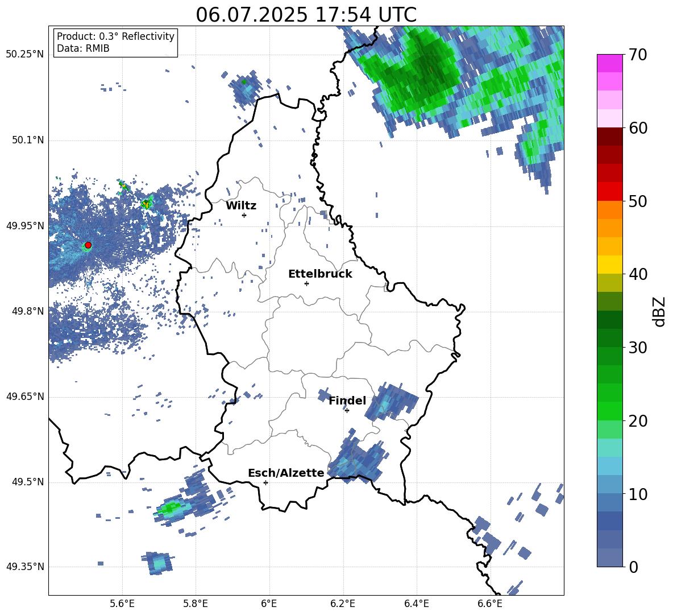
Task: Click the colorbar tick value 40
Action: (x=638, y=274)
